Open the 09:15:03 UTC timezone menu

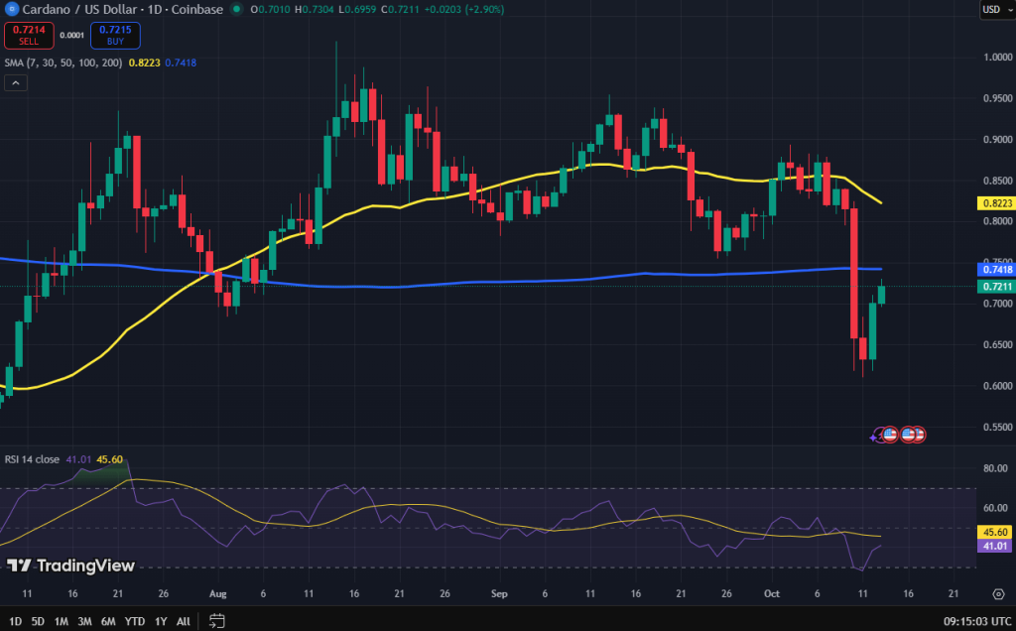977,621
